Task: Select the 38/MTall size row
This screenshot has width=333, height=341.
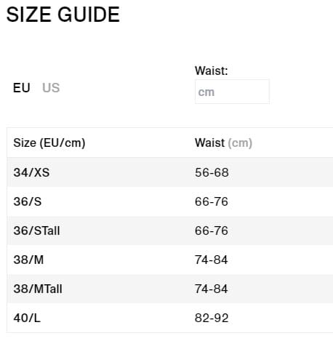Action: 170,289
